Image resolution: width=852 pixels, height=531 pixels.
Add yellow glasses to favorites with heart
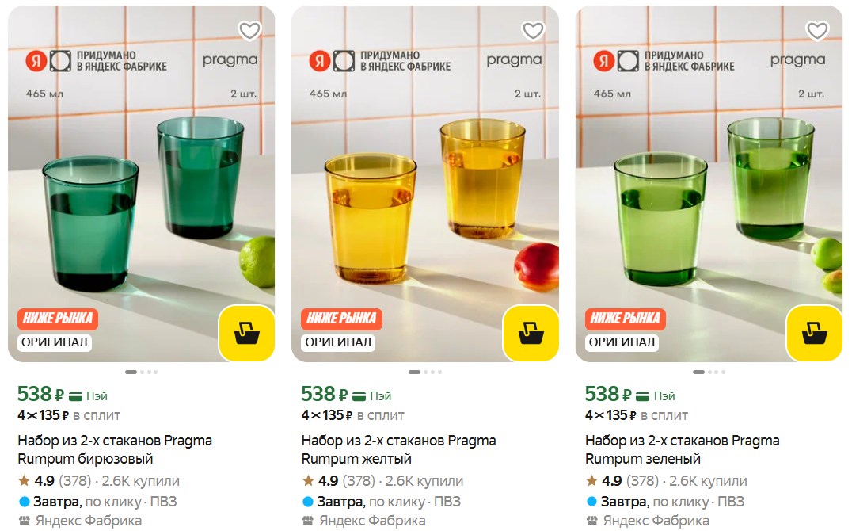pos(533,31)
